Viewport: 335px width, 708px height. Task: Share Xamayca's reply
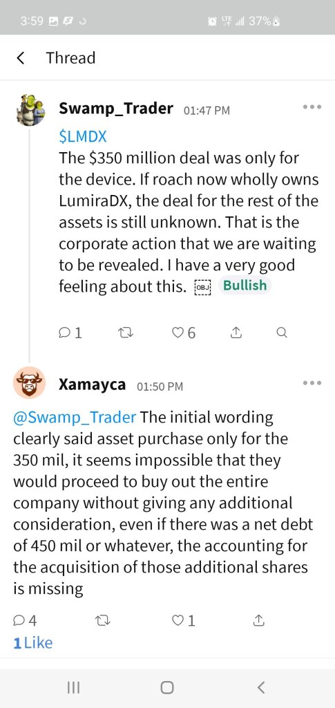(258, 622)
